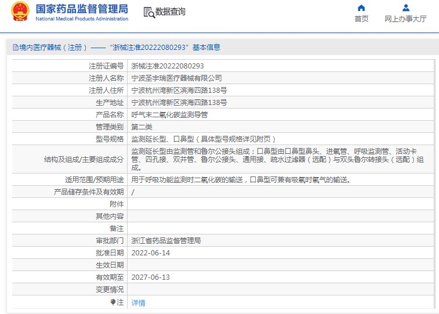Open the 详情 details link
Image resolution: width=439 pixels, height=314 pixels.
pyautogui.click(x=138, y=303)
